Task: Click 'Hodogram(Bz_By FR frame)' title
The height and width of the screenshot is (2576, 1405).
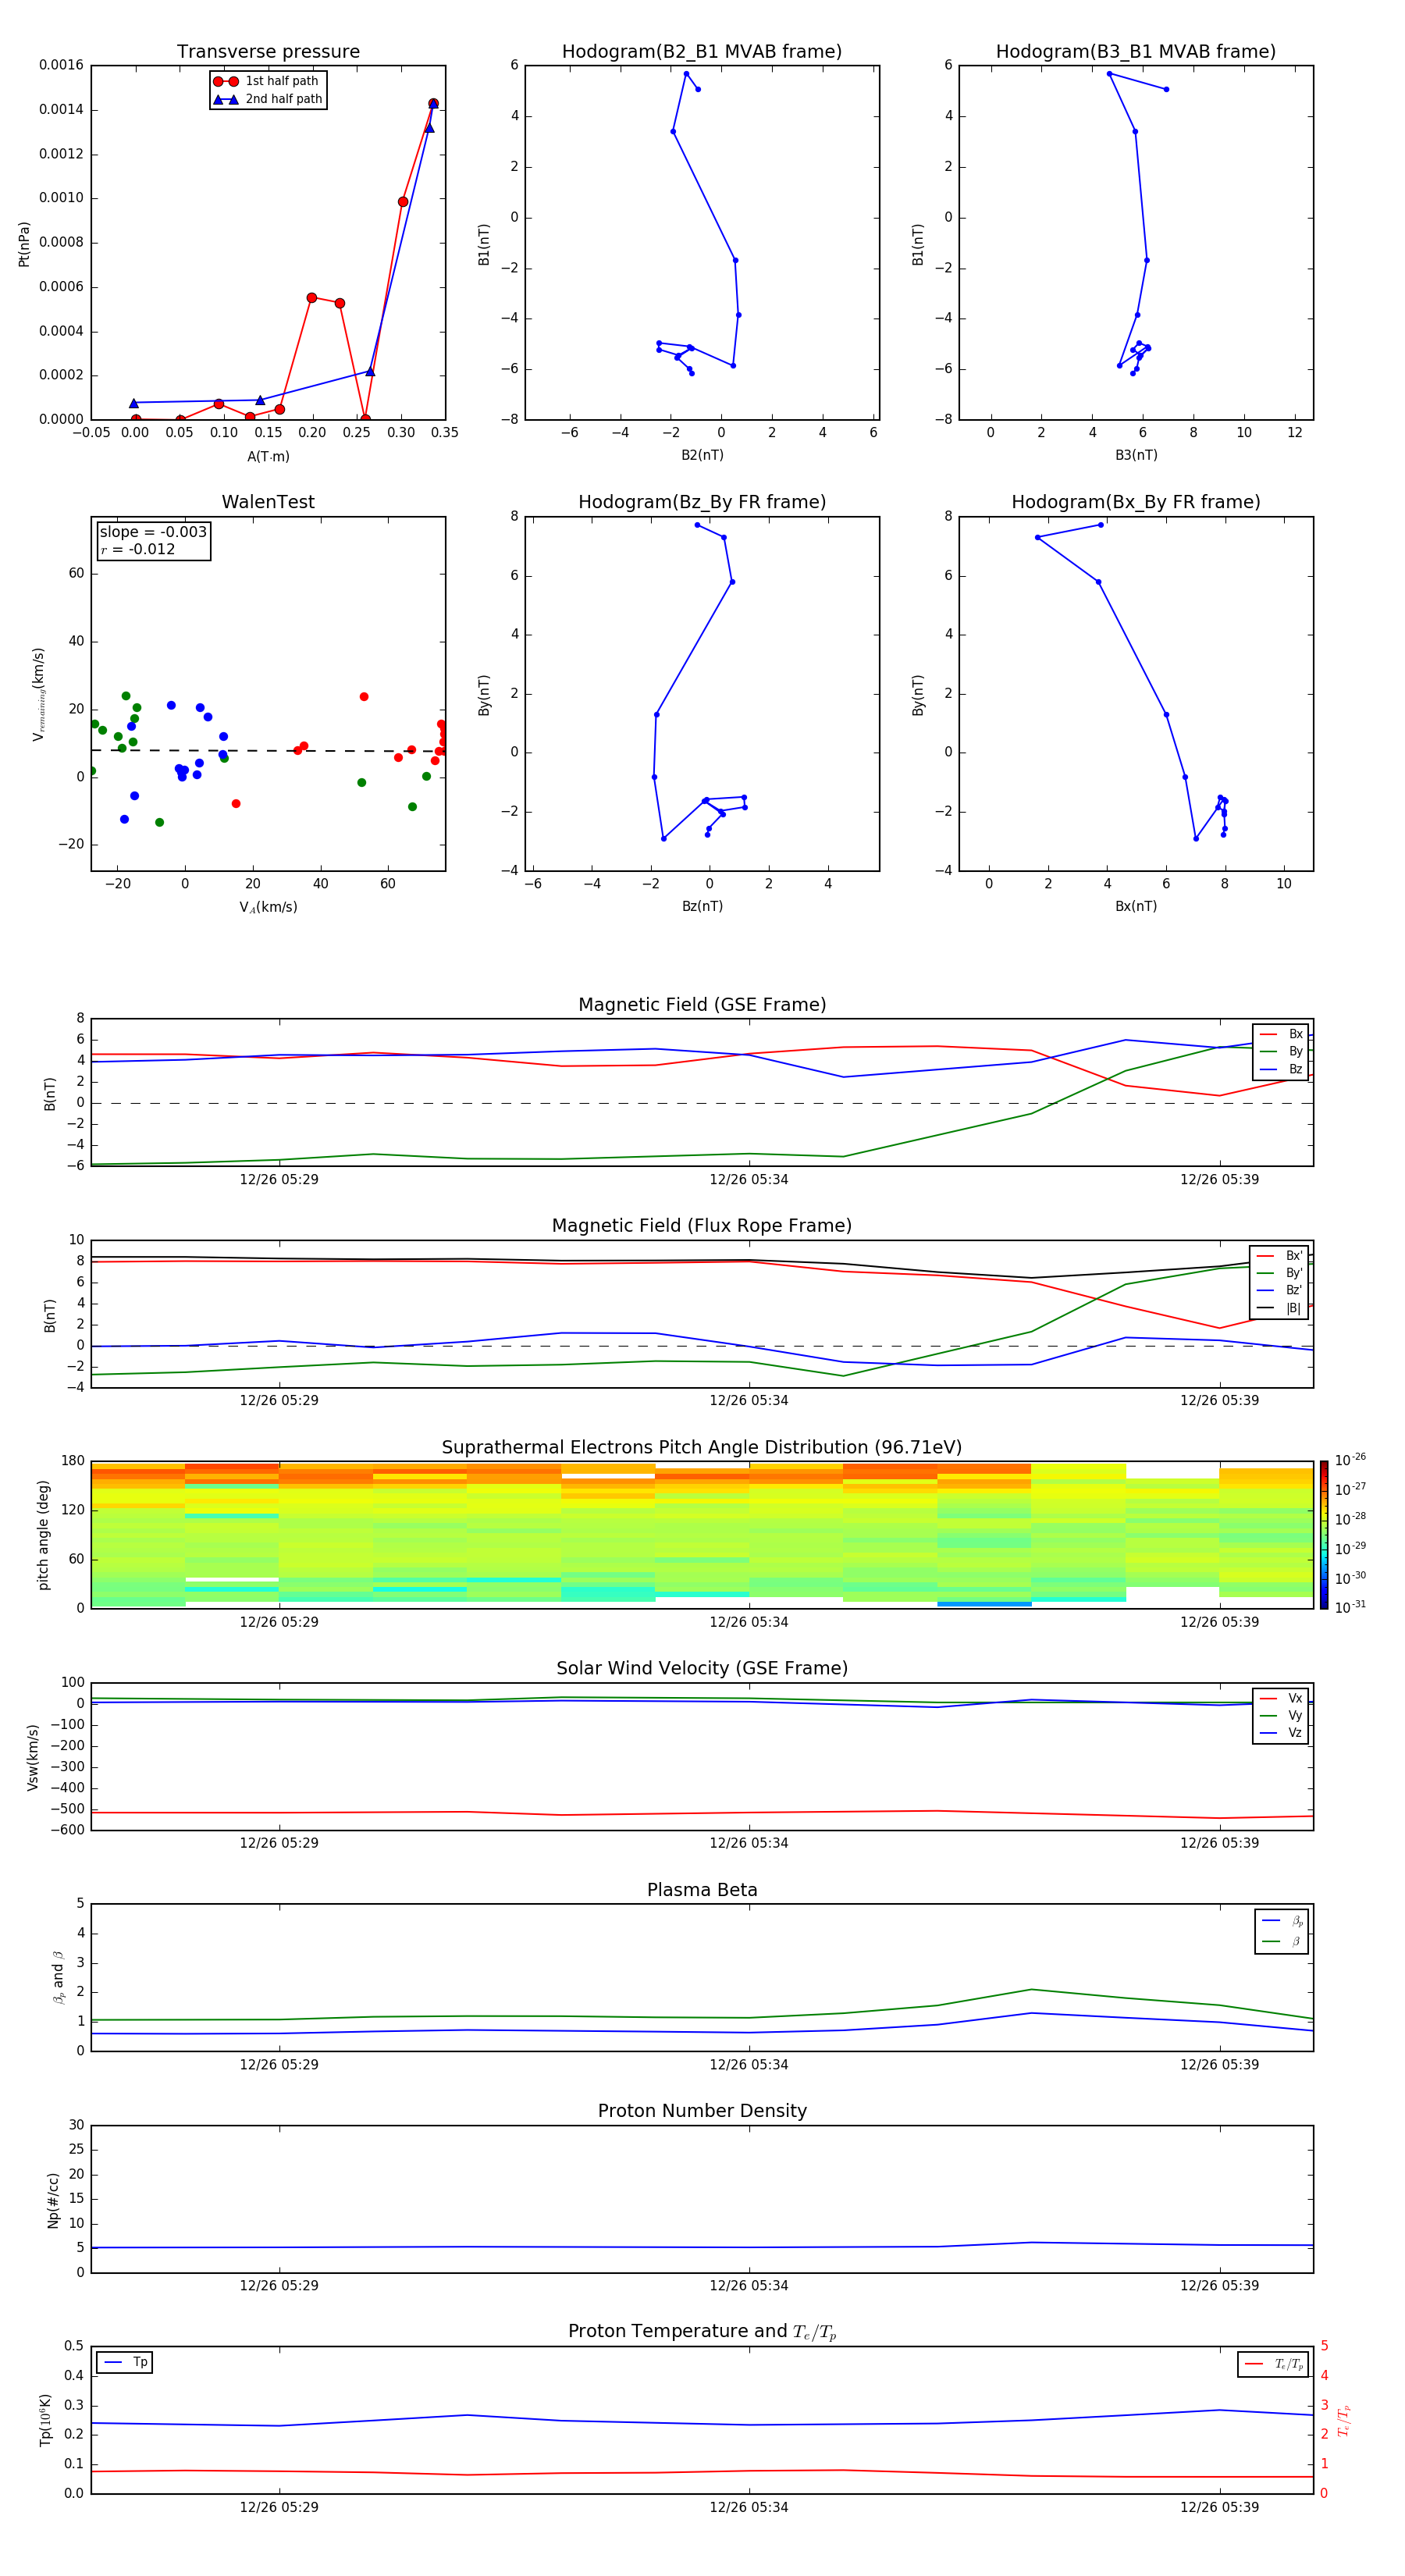Action: pos(702,502)
